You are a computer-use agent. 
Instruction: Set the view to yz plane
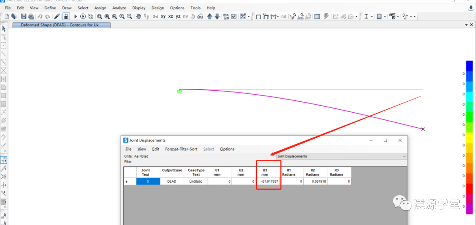pos(178,16)
